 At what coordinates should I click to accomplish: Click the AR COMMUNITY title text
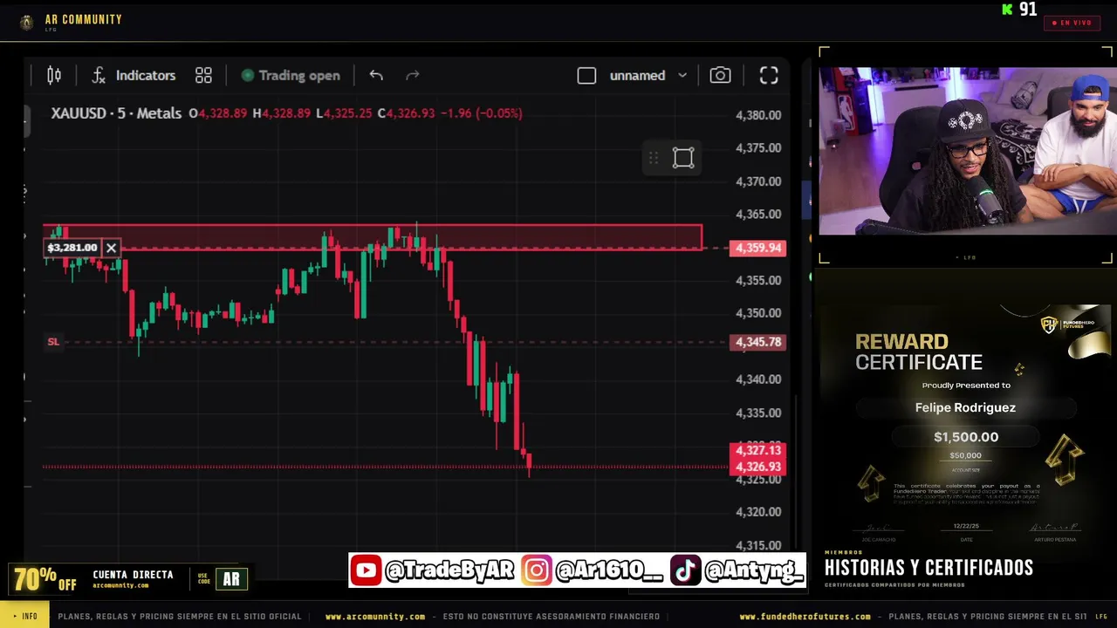84,19
